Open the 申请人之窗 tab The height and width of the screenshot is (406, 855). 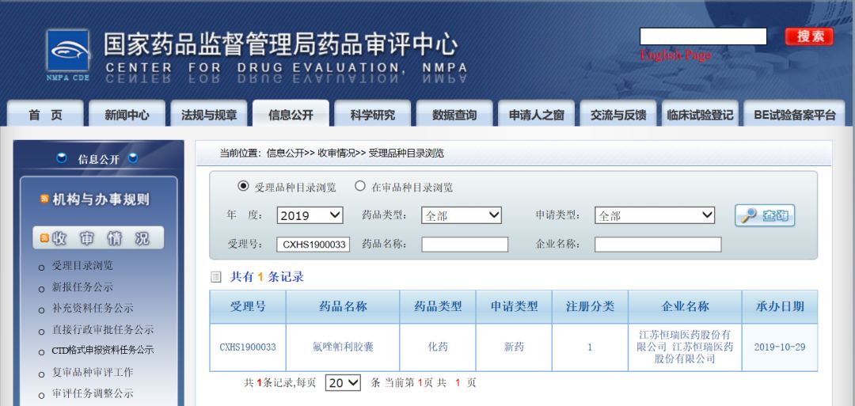click(x=536, y=115)
